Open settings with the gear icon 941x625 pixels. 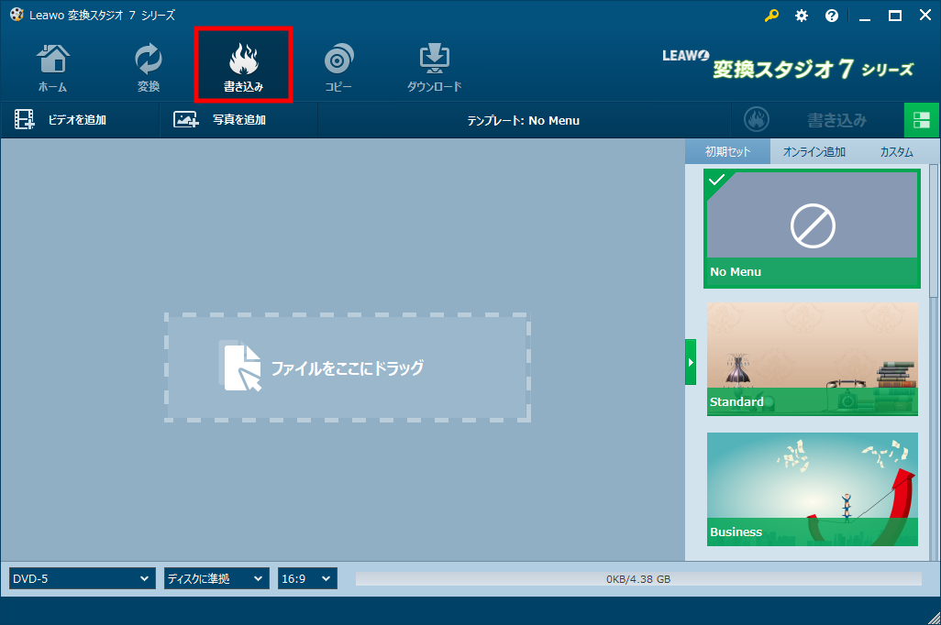[802, 16]
